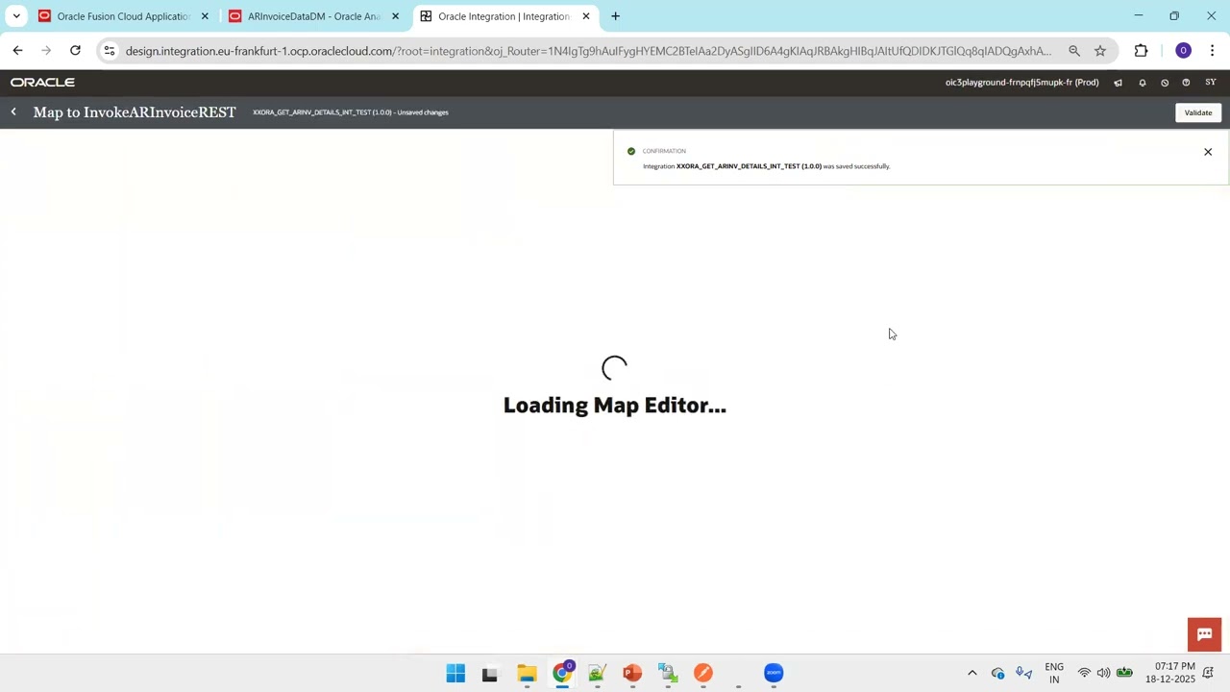Open Zoom from the taskbar

pos(774,674)
